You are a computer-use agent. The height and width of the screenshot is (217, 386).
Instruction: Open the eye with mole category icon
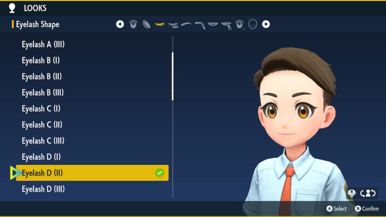[x=239, y=25]
